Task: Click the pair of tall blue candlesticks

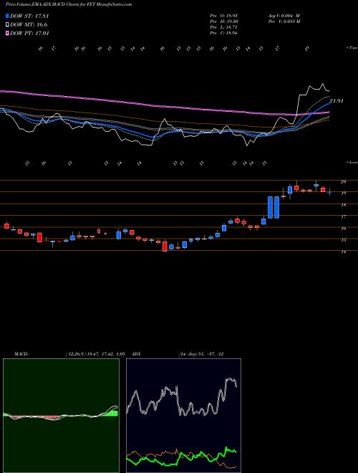Action: pos(274,207)
